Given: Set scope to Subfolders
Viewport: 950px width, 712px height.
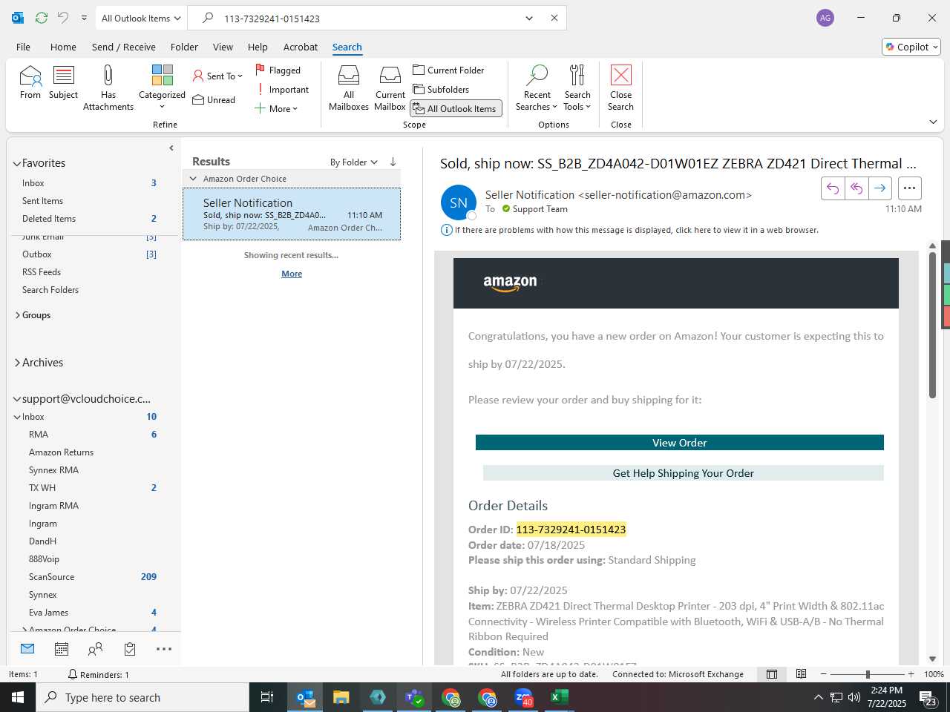Looking at the screenshot, I should click(441, 89).
